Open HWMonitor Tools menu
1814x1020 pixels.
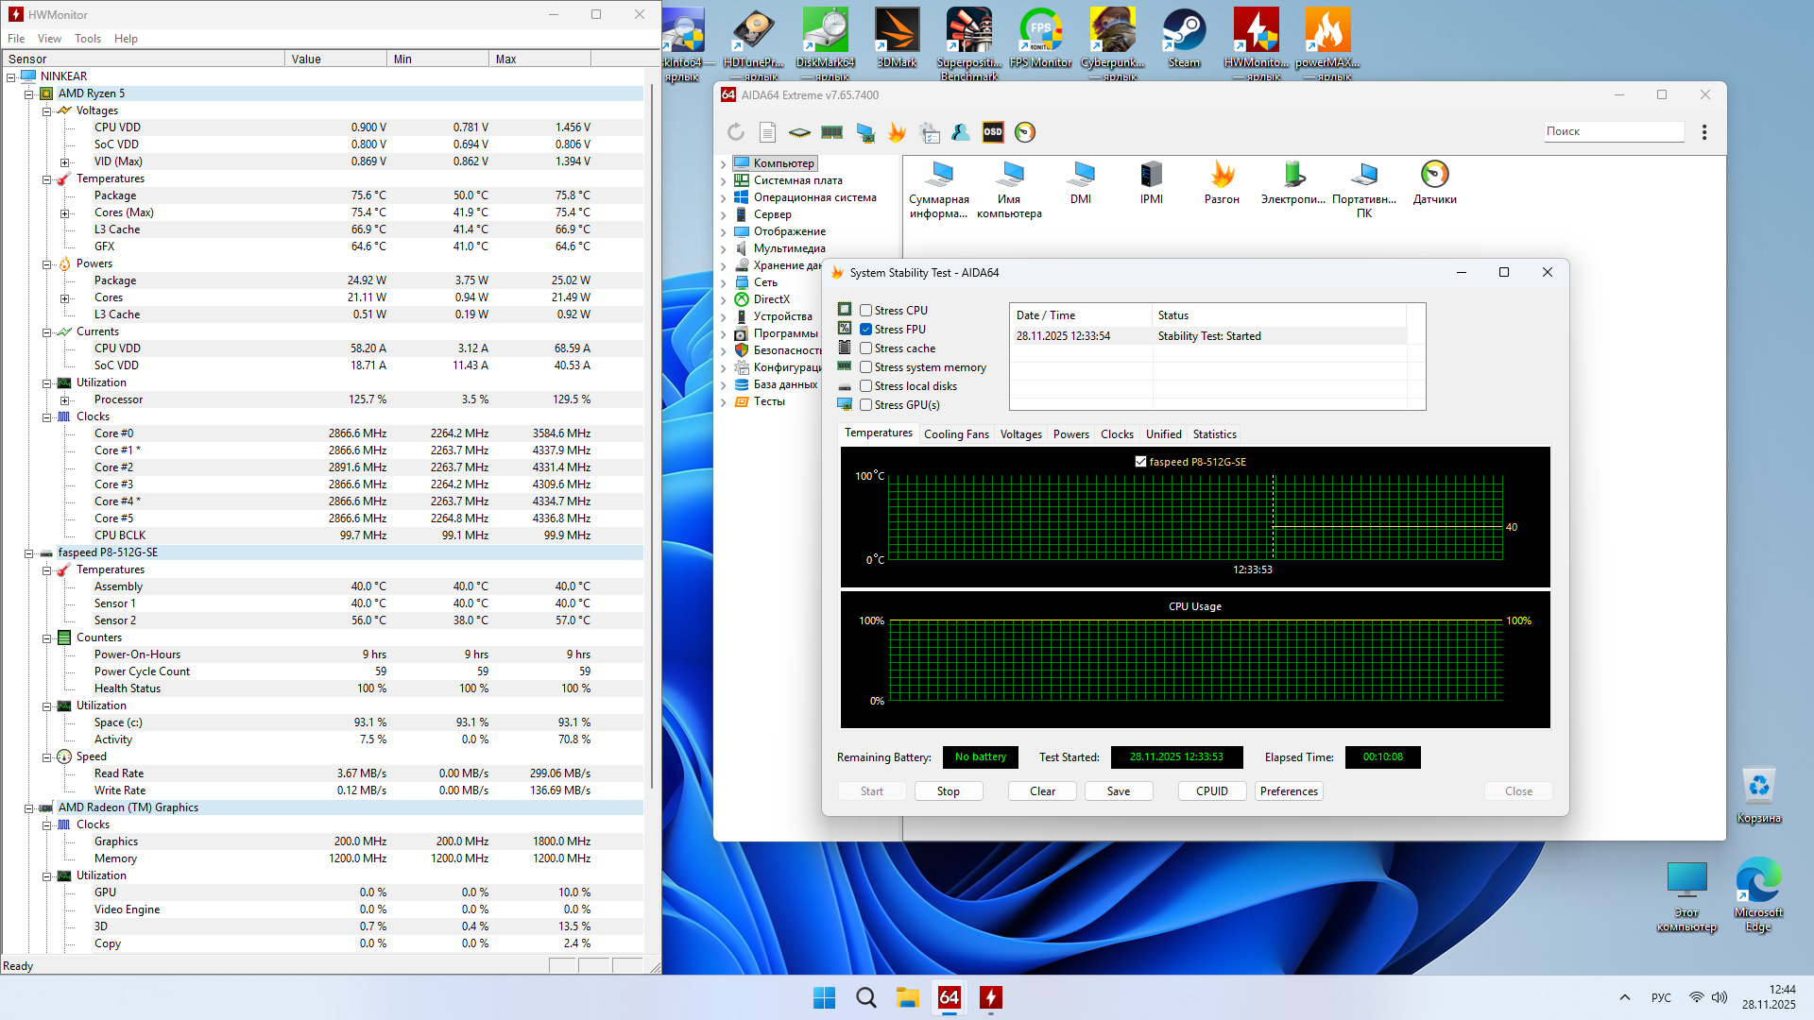(x=87, y=39)
